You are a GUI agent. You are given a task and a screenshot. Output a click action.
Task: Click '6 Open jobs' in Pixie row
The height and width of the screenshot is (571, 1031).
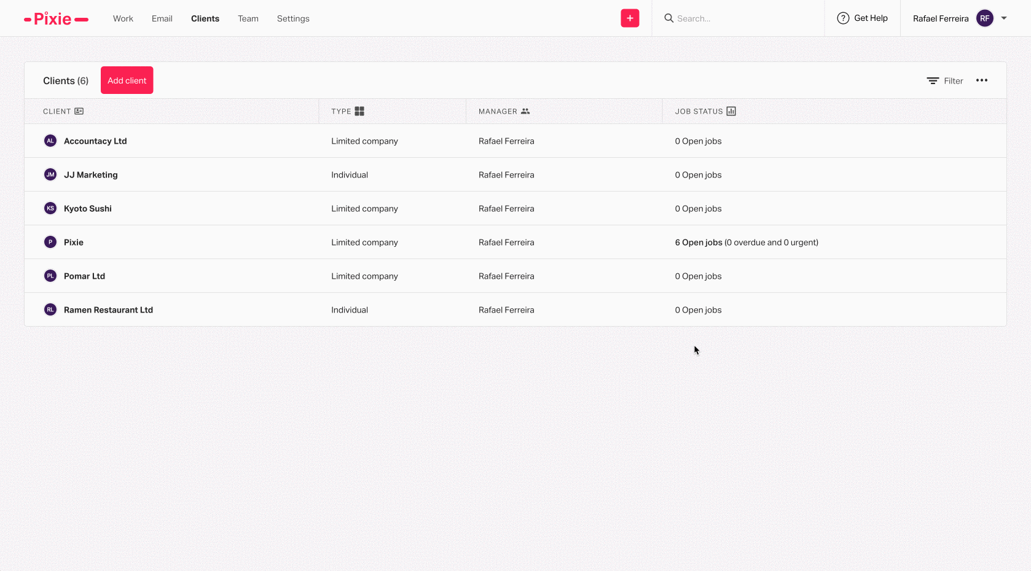tap(699, 243)
